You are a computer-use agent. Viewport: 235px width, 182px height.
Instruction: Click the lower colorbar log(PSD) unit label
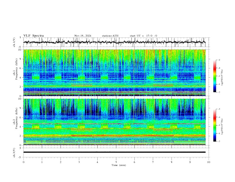tap(223, 127)
